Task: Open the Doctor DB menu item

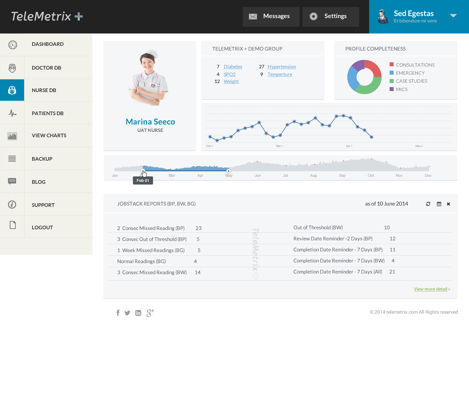Action: pyautogui.click(x=46, y=68)
